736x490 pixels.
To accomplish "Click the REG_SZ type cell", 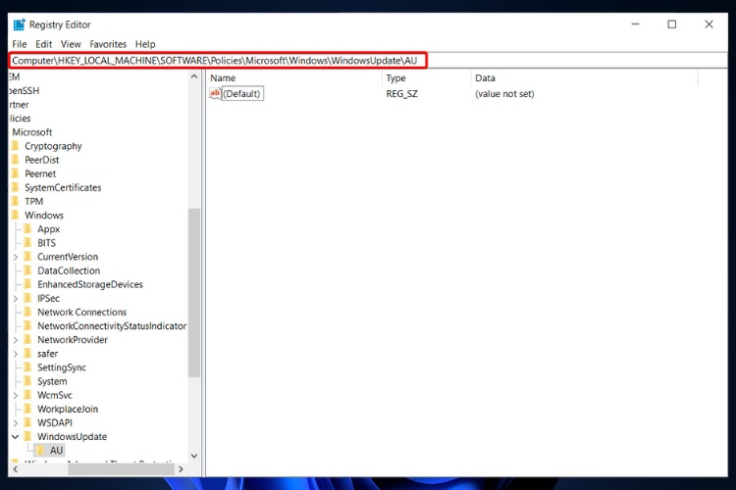I will [x=401, y=94].
